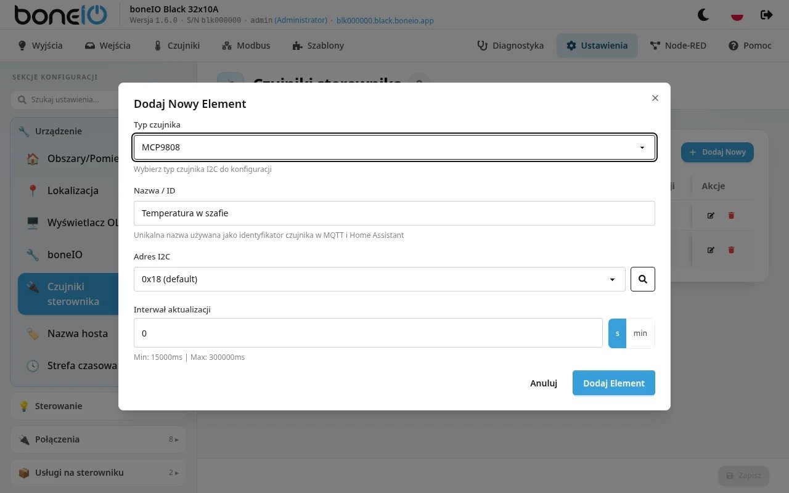Open the Typ czujnika dropdown
The width and height of the screenshot is (789, 493).
coord(394,147)
